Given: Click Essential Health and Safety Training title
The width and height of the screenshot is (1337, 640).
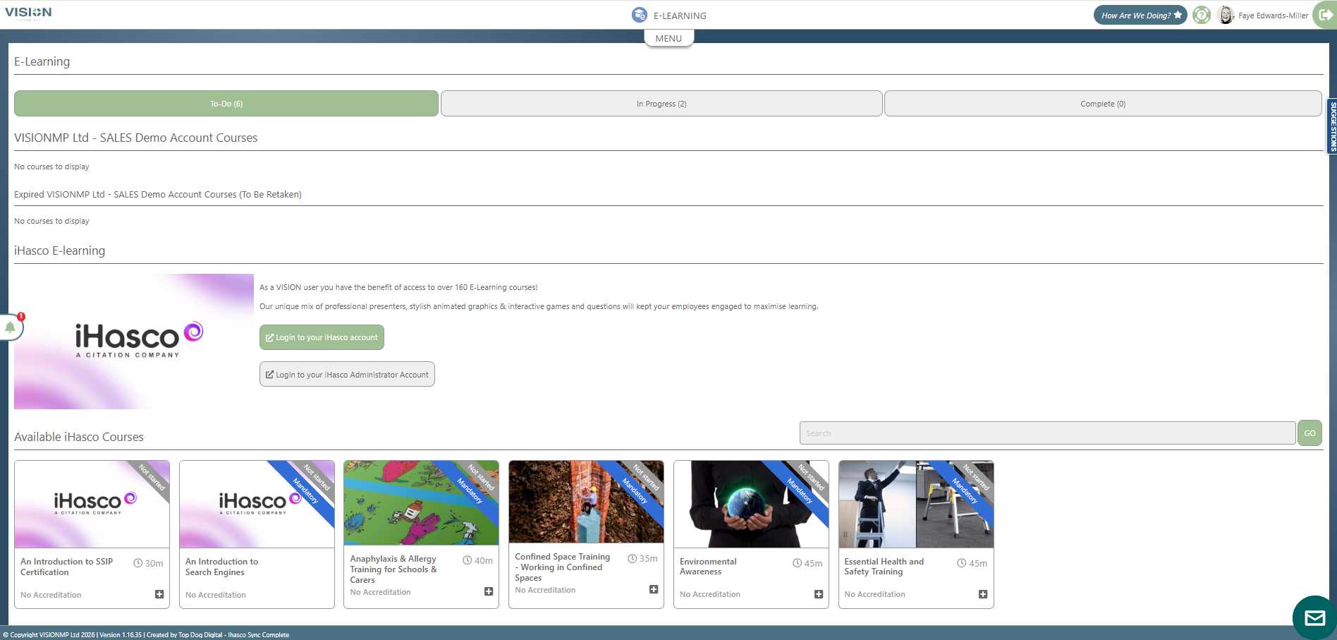Looking at the screenshot, I should point(884,567).
